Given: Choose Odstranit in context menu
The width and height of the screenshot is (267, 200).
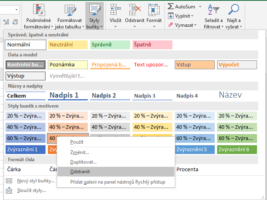Looking at the screenshot, I should 116,172.
